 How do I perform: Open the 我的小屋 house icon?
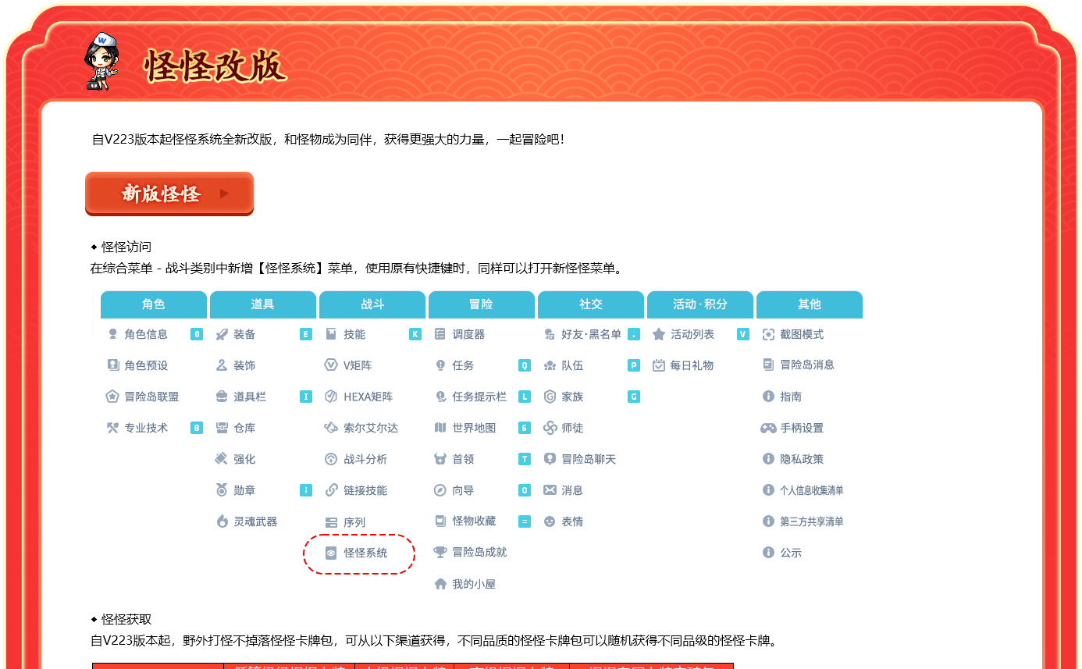tap(440, 584)
